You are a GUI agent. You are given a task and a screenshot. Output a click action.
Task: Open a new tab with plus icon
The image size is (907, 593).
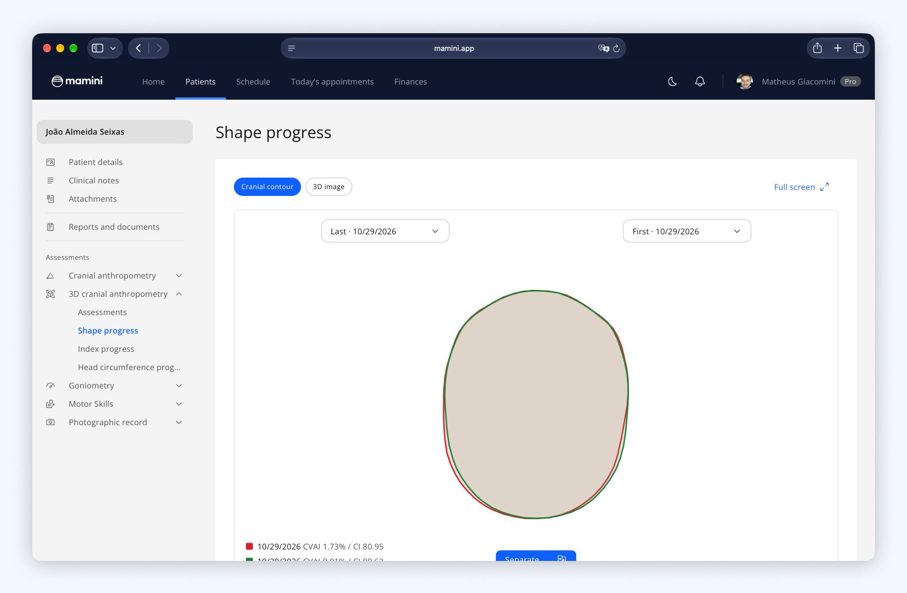(838, 48)
